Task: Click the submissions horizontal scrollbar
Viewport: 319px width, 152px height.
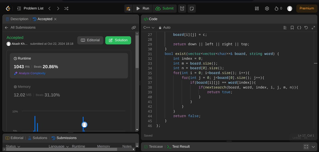Action: 62,149
